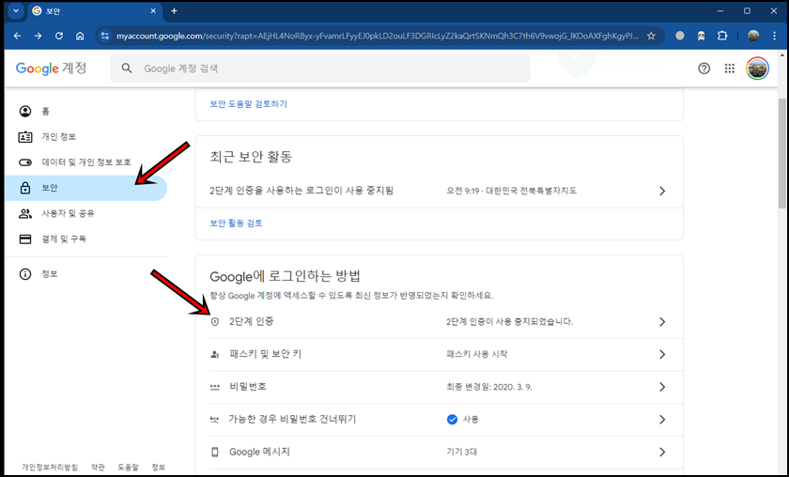Close the 보안 browser tab
Image resolution: width=789 pixels, height=477 pixels.
(154, 10)
